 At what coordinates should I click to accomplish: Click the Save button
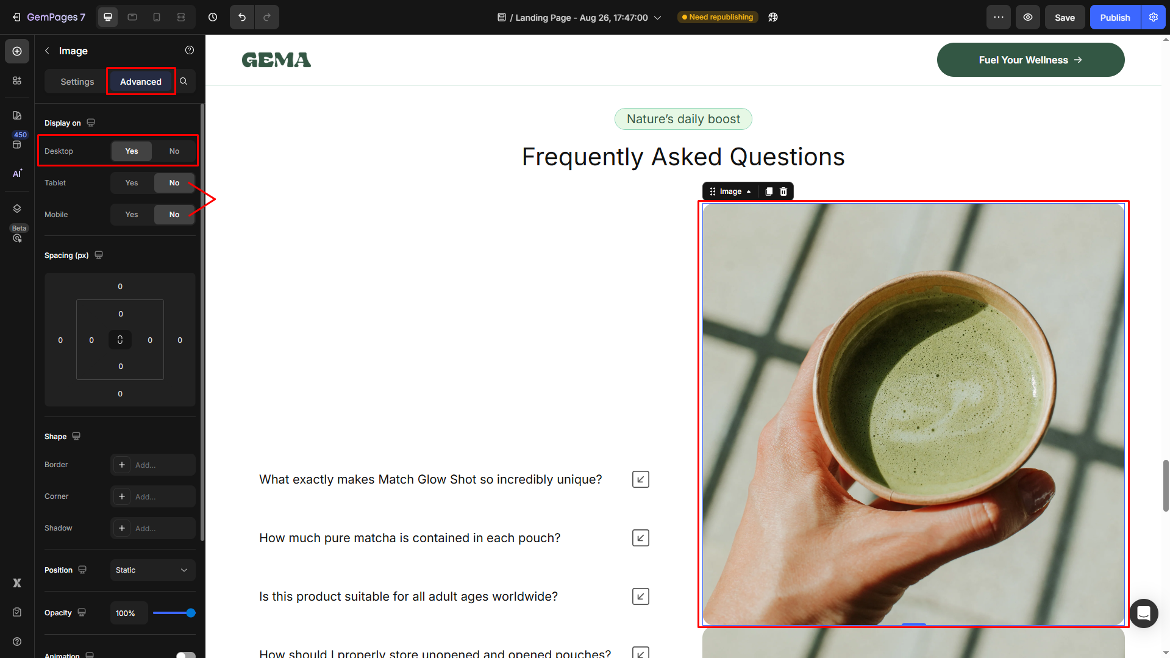pos(1065,17)
